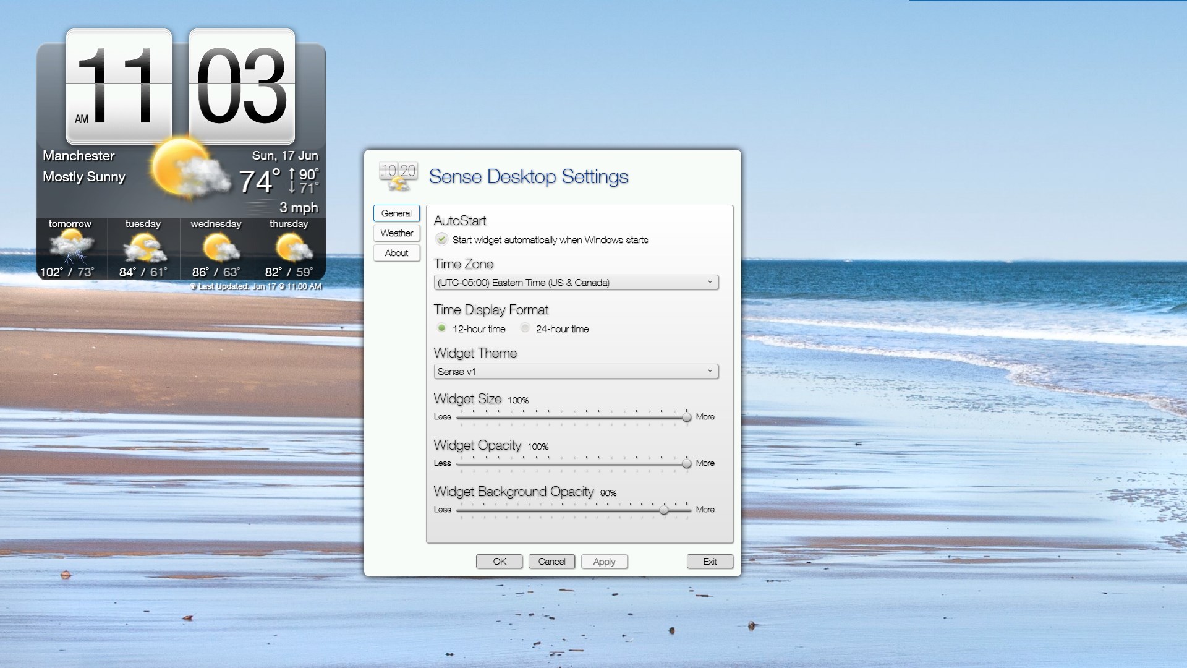This screenshot has width=1187, height=668.
Task: Switch to the Weather tab
Action: [396, 233]
